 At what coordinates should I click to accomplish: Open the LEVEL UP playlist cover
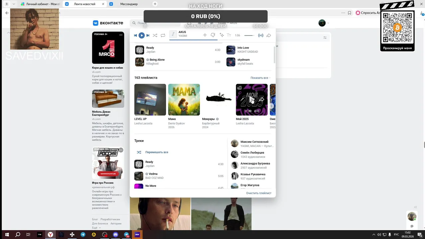click(150, 100)
